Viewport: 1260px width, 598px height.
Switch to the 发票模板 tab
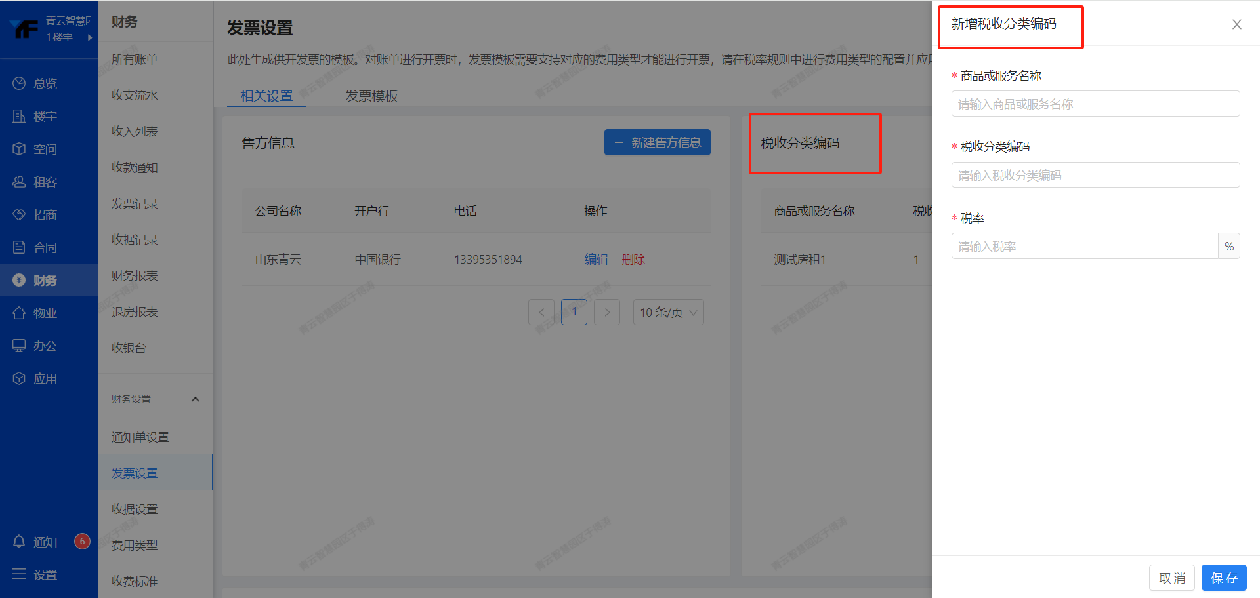coord(371,96)
